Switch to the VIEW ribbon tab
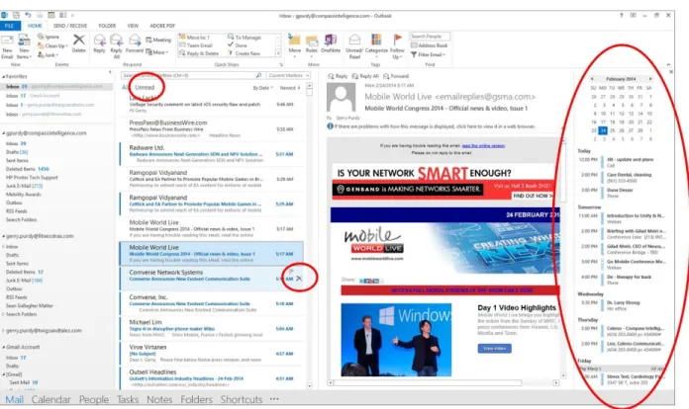Image resolution: width=689 pixels, height=409 pixels. pos(133,26)
